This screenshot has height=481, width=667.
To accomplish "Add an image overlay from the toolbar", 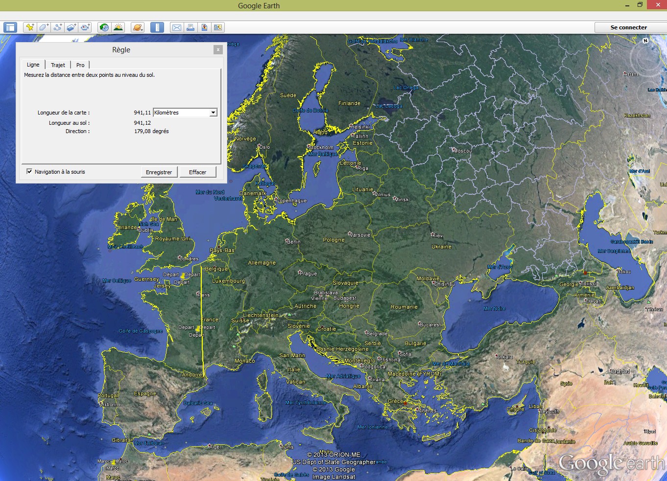I will (71, 27).
